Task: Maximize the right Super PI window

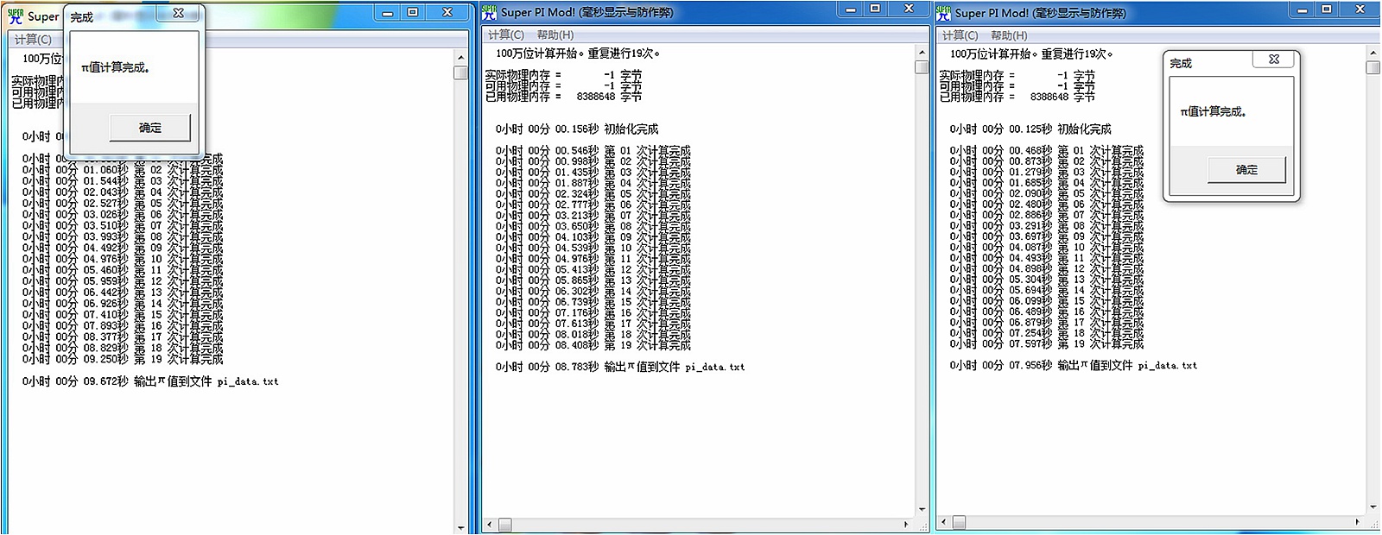Action: click(1327, 9)
